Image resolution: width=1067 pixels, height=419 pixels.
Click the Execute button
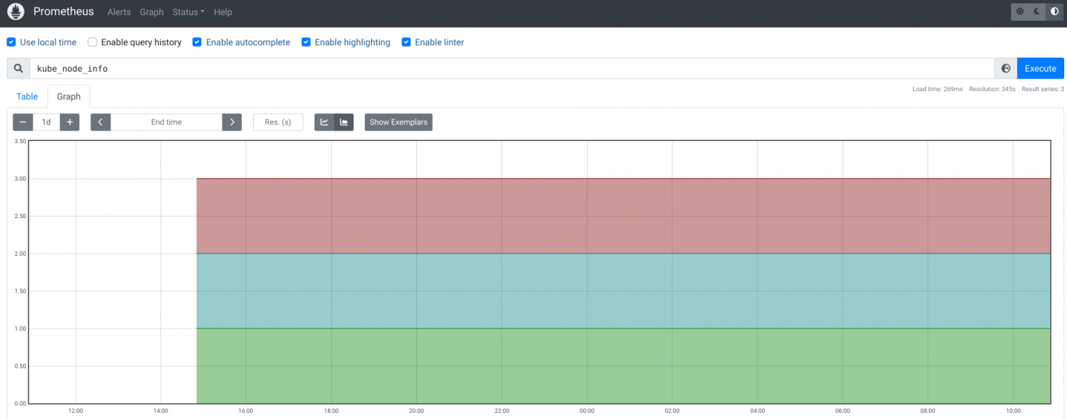click(1040, 68)
